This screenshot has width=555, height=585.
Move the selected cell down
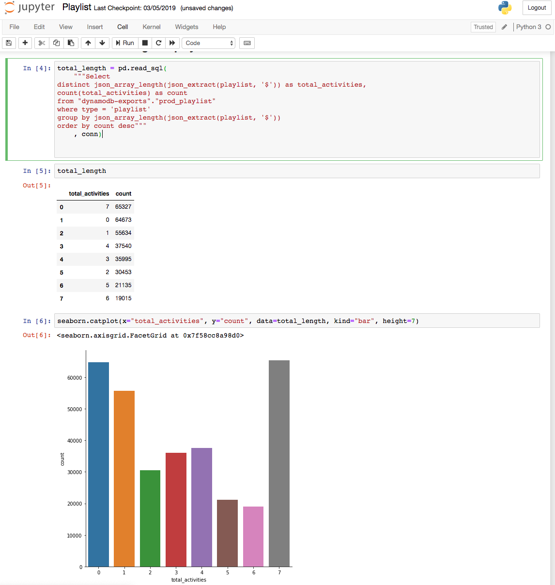[102, 43]
